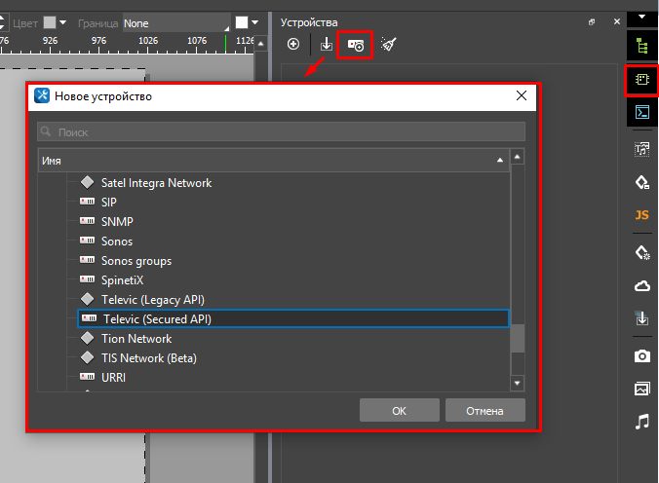
Task: Open the camera icon in sidebar
Action: point(641,355)
